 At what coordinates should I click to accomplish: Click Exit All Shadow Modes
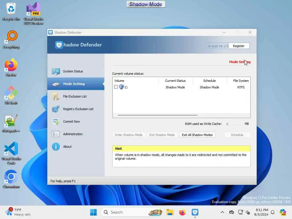tap(197, 135)
